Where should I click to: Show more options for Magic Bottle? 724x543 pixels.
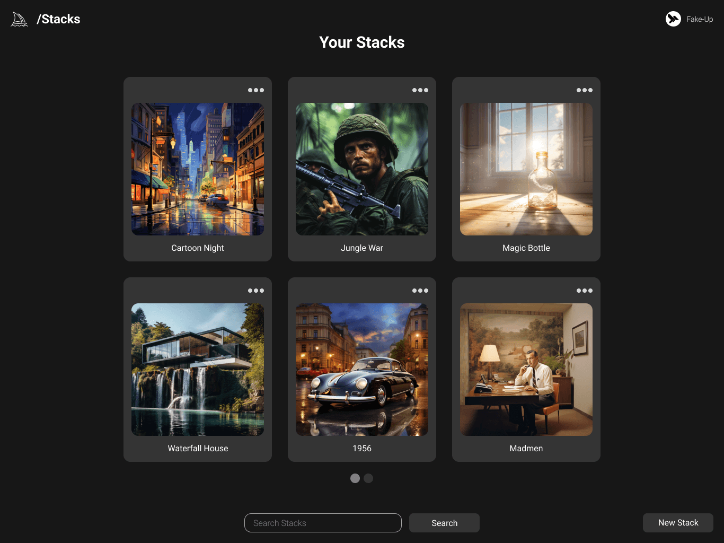(x=585, y=90)
